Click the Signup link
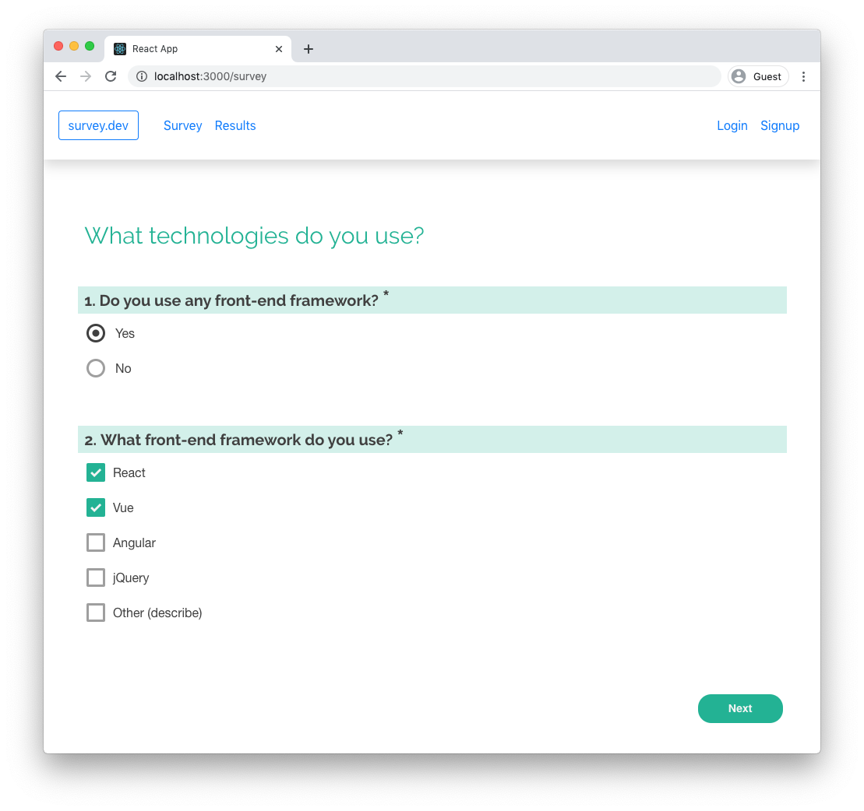 pyautogui.click(x=779, y=125)
